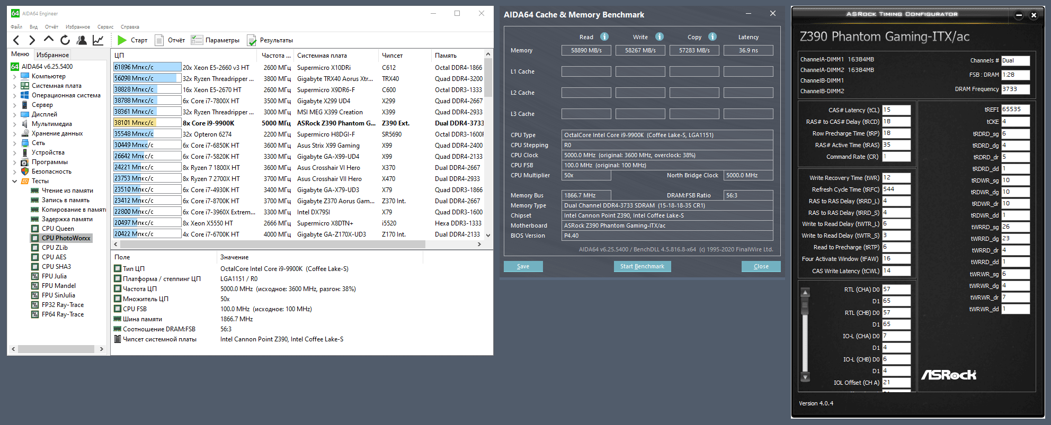Select the FPU Mandel benchmark
The width and height of the screenshot is (1051, 425).
(x=59, y=286)
